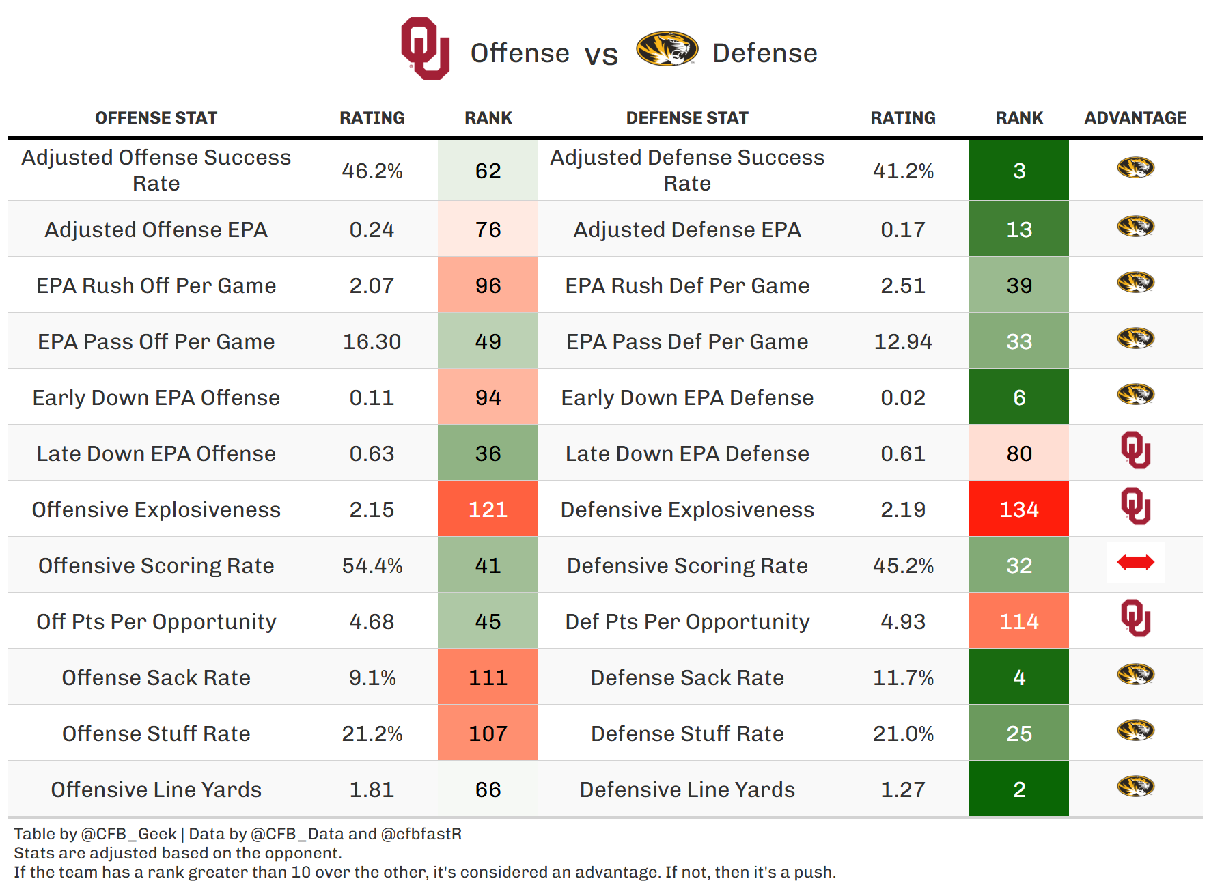This screenshot has height=896, width=1209.
Task: Click the table credits footer line
Action: [x=238, y=834]
